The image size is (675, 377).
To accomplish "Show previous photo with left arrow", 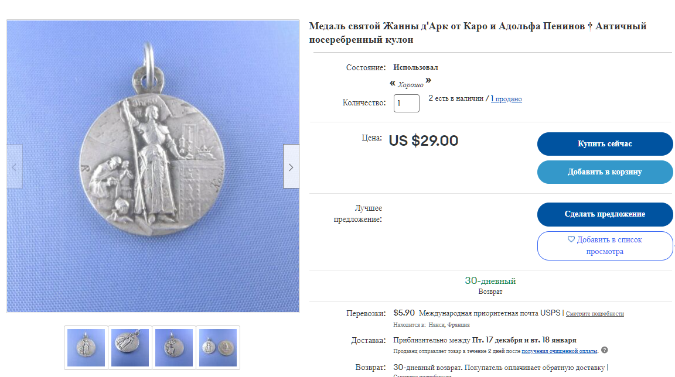I will click(15, 167).
